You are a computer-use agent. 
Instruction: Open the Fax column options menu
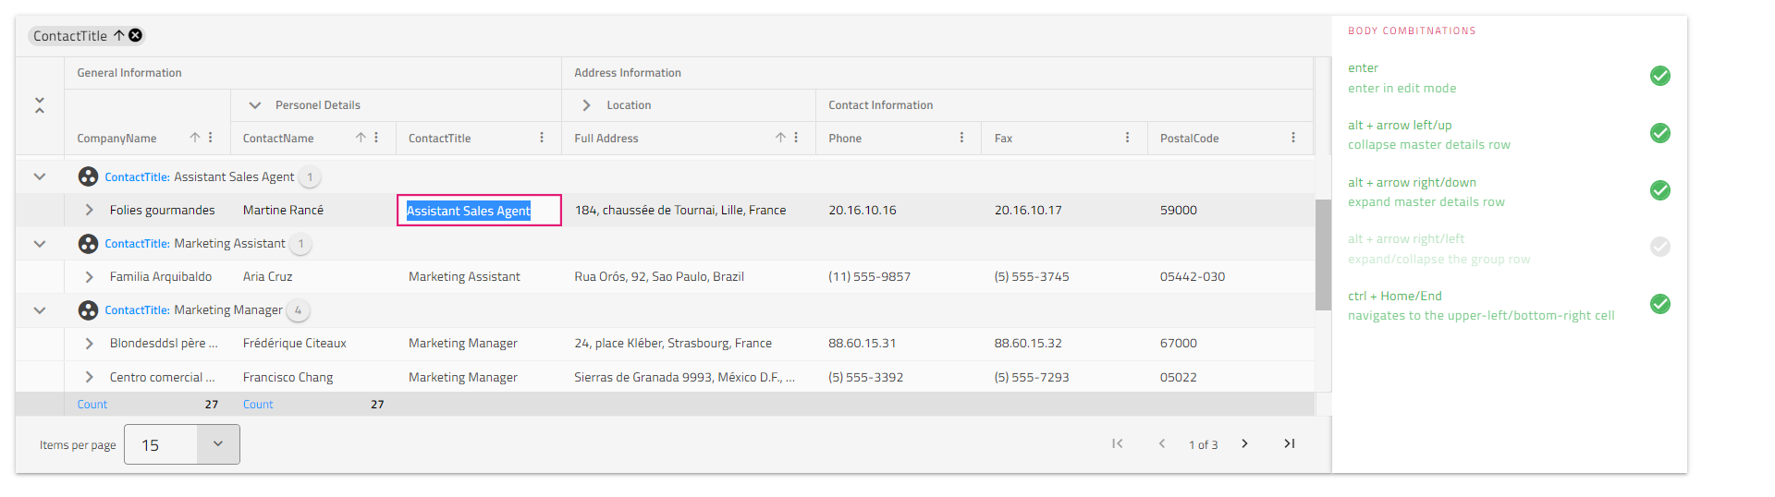tap(1127, 138)
